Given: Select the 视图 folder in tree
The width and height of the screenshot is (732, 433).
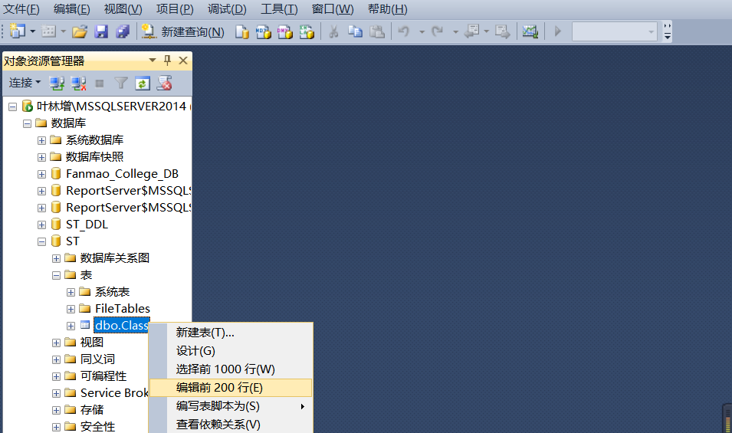Looking at the screenshot, I should (91, 343).
